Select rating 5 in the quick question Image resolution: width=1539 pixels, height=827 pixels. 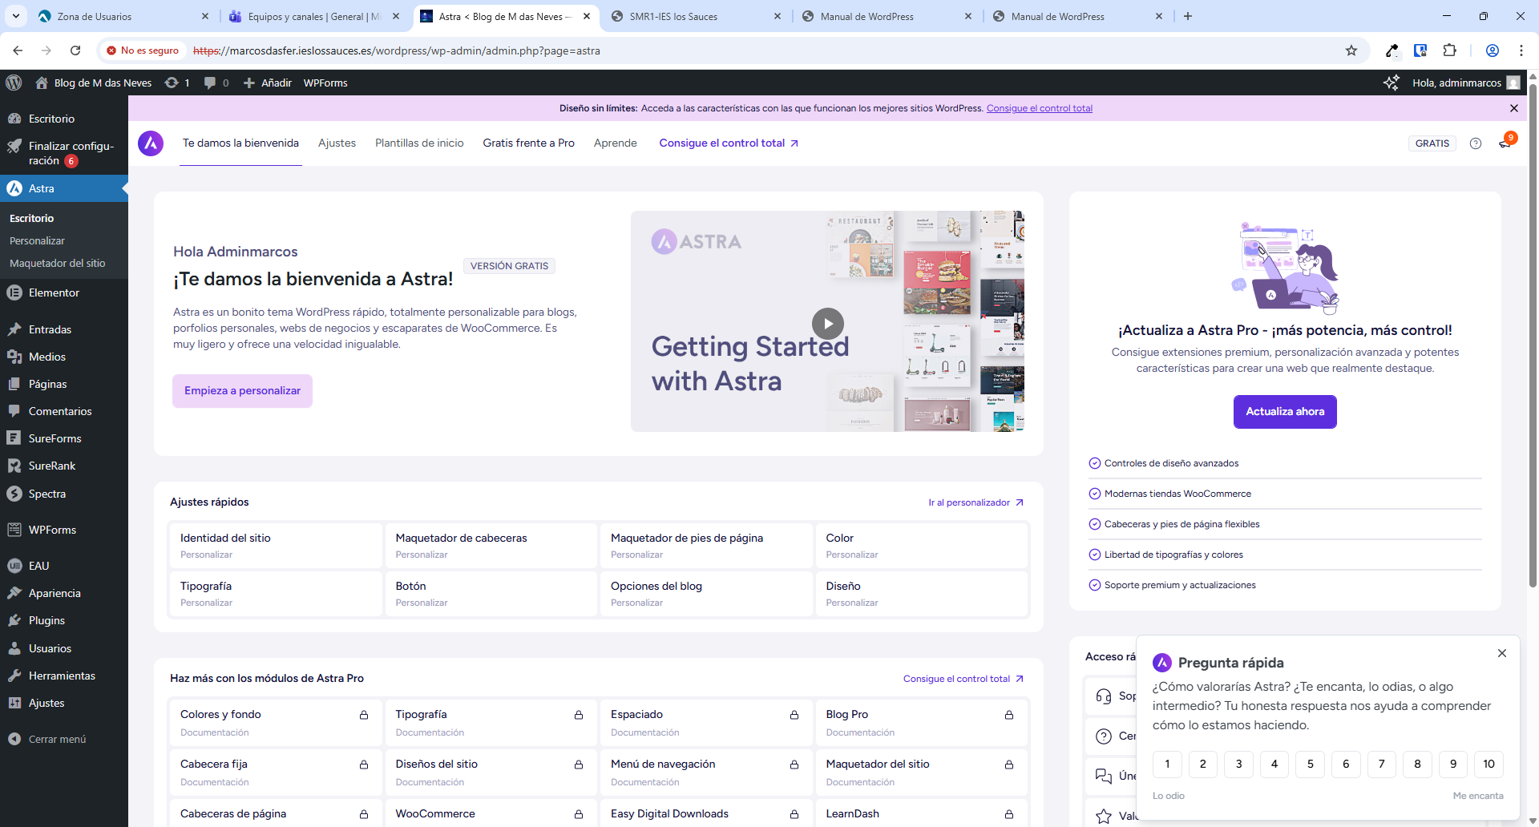coord(1311,764)
